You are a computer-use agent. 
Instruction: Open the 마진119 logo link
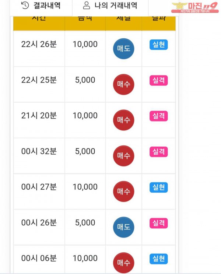tap(195, 7)
